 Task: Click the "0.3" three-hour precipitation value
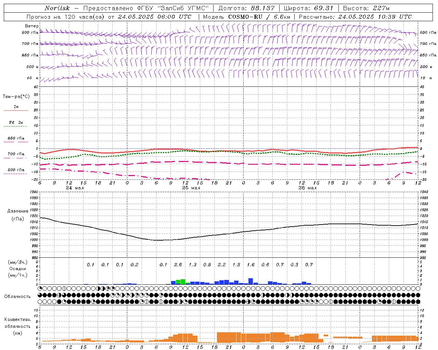[x=294, y=265]
